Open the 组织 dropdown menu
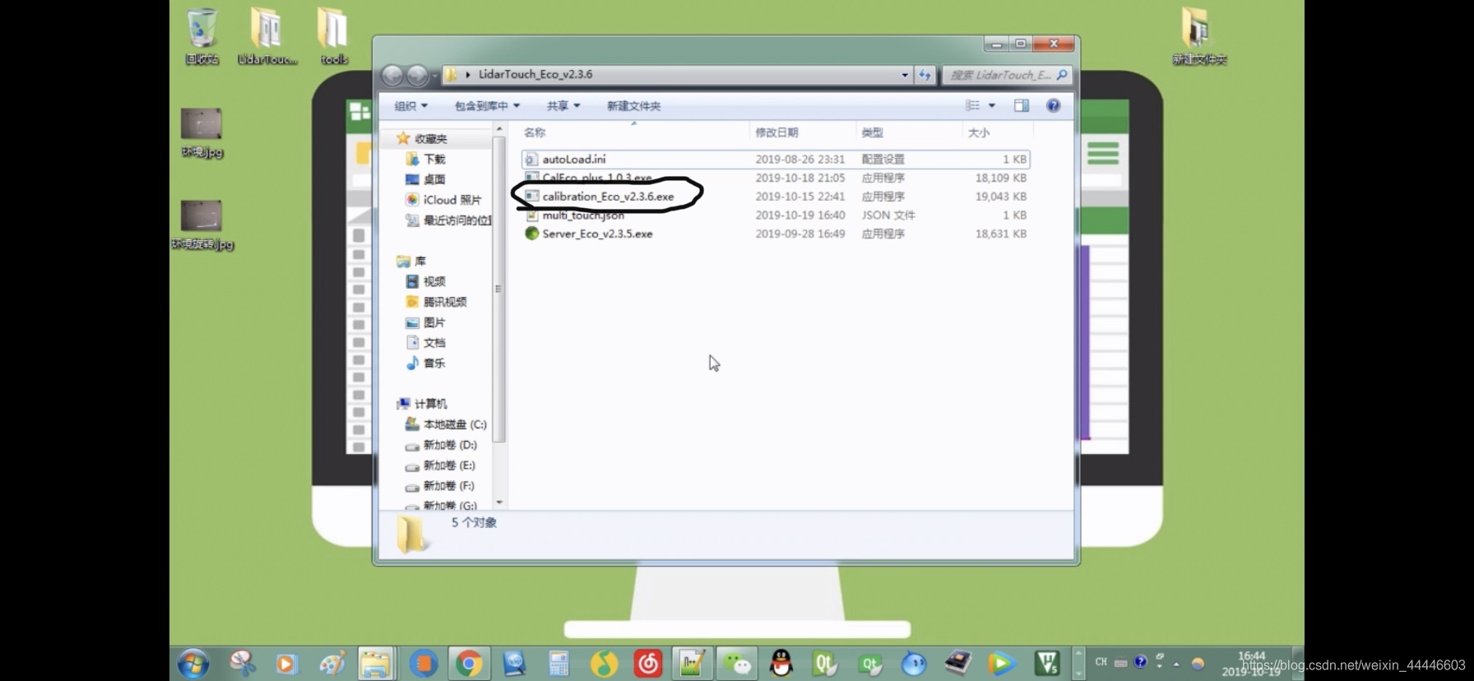Viewport: 1474px width, 681px height. (410, 105)
